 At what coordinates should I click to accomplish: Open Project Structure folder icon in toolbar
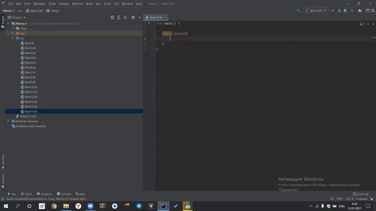pos(360,11)
